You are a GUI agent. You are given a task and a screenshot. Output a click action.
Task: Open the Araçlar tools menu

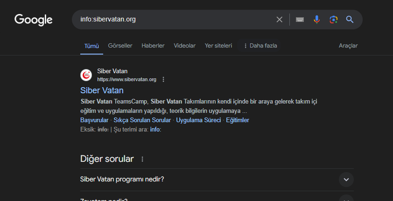348,46
